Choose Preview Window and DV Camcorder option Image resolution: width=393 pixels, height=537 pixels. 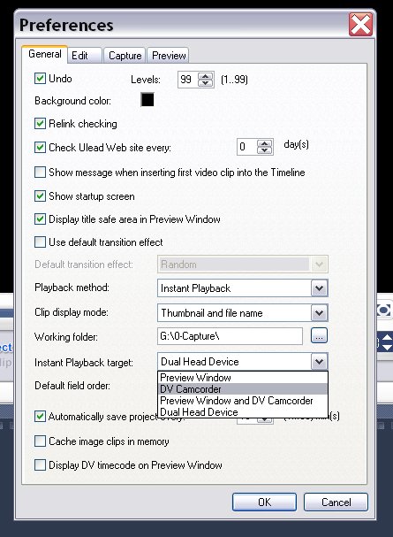coord(242,401)
